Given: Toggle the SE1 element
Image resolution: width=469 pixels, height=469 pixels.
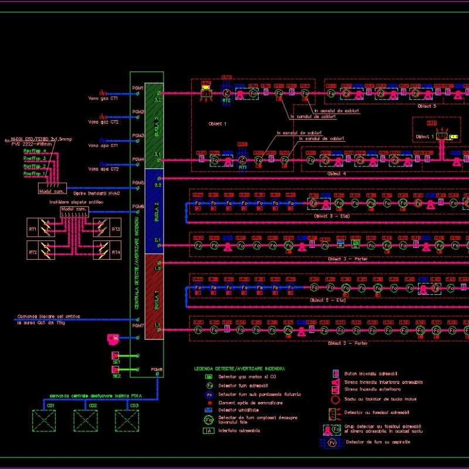Looking at the screenshot, I should (x=116, y=355).
